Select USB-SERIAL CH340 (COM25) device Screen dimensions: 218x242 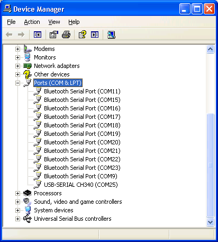pos(81,185)
